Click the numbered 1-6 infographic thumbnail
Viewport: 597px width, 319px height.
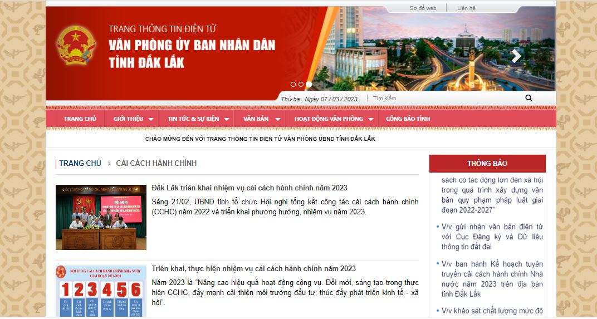(x=101, y=291)
